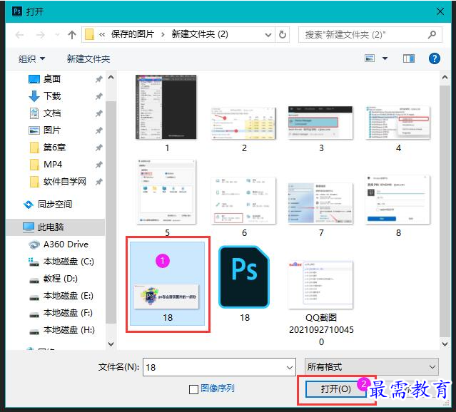Select image thumbnail named 2
Viewport: 456px width, 412px height.
[243, 123]
